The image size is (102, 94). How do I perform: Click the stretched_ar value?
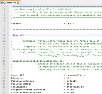tap(75, 87)
